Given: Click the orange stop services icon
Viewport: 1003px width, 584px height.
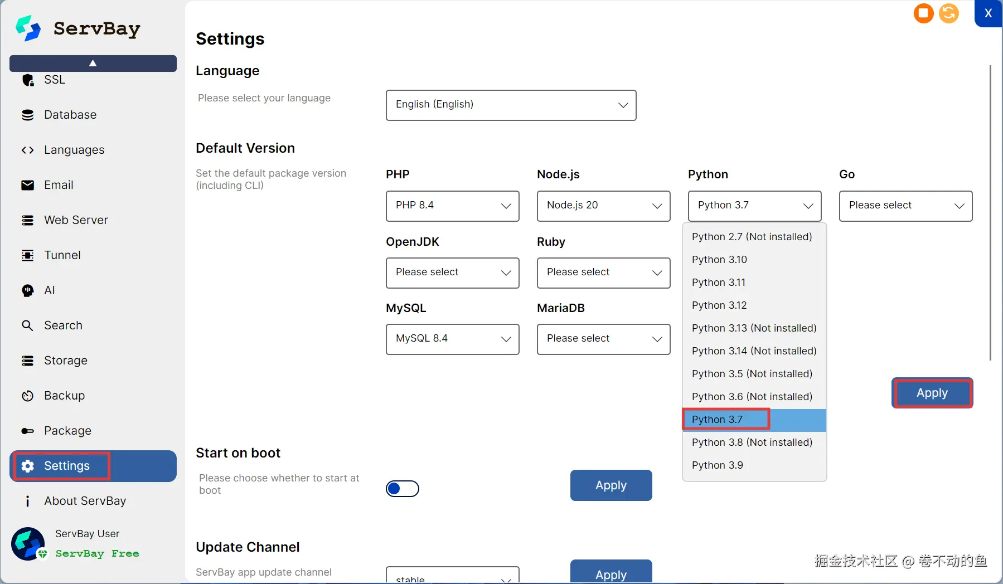Looking at the screenshot, I should [923, 13].
